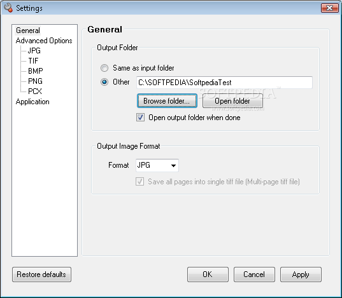The image size is (342, 298).
Task: Click the Open folder button
Action: pyautogui.click(x=232, y=101)
